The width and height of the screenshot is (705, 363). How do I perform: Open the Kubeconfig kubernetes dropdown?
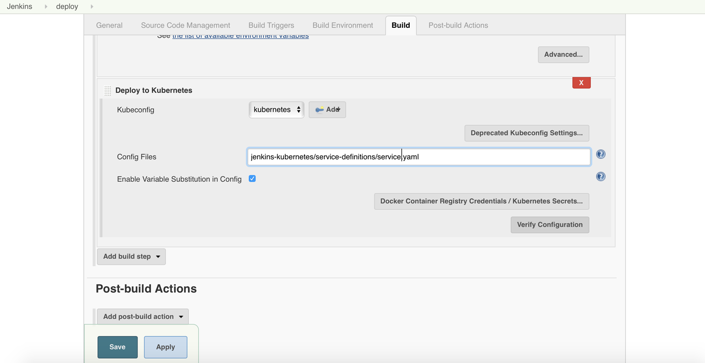tap(276, 110)
